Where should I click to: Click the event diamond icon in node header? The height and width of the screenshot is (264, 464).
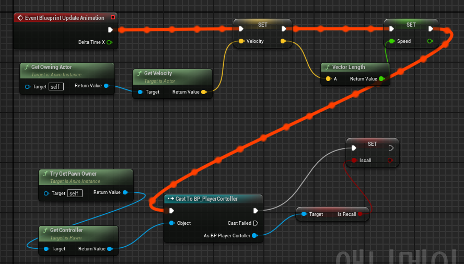(20, 18)
